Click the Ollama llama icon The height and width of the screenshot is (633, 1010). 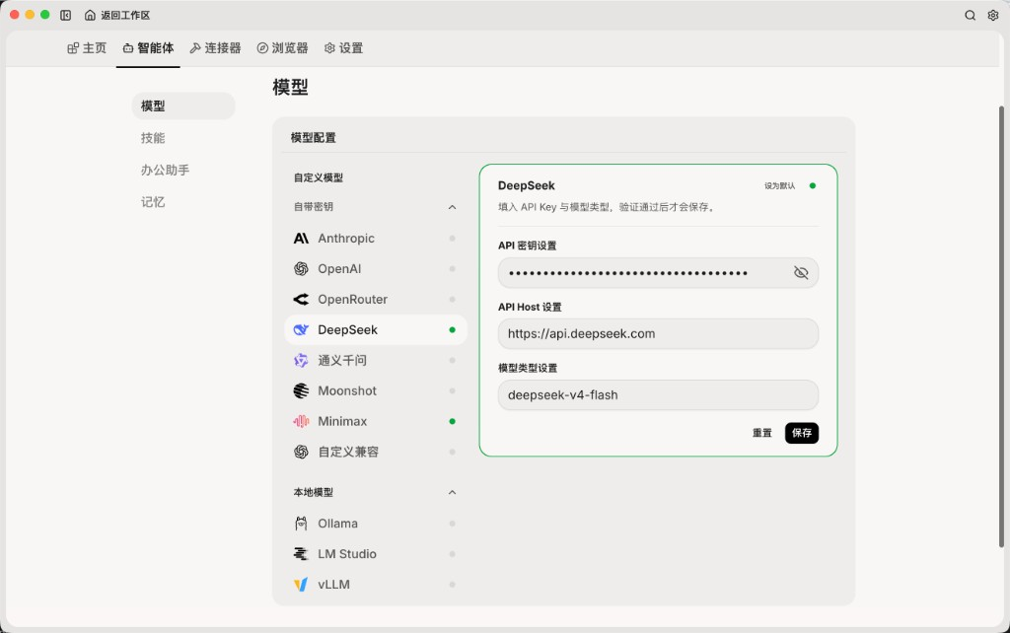click(x=301, y=524)
